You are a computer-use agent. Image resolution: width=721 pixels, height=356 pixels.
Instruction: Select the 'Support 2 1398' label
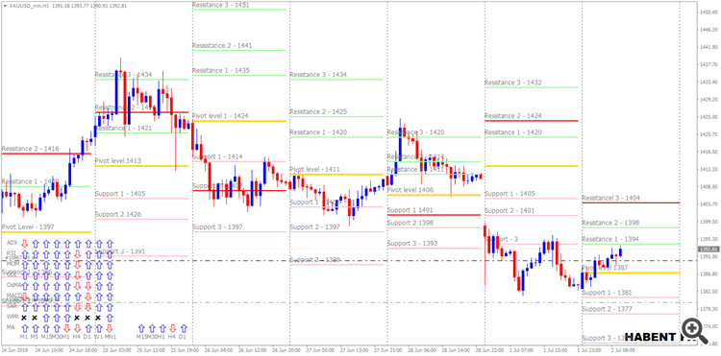[410, 223]
